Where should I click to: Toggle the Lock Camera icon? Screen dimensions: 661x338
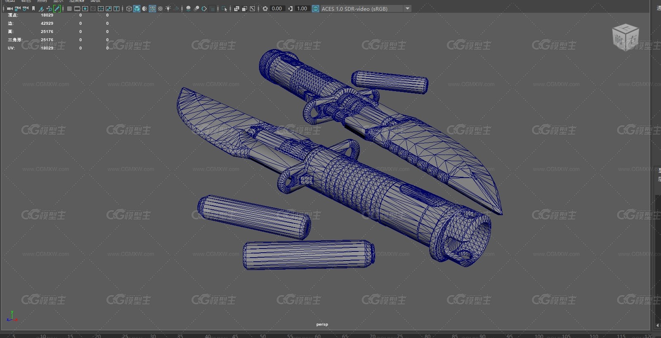[17, 9]
